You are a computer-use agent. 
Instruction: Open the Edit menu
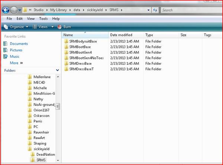[19, 18]
